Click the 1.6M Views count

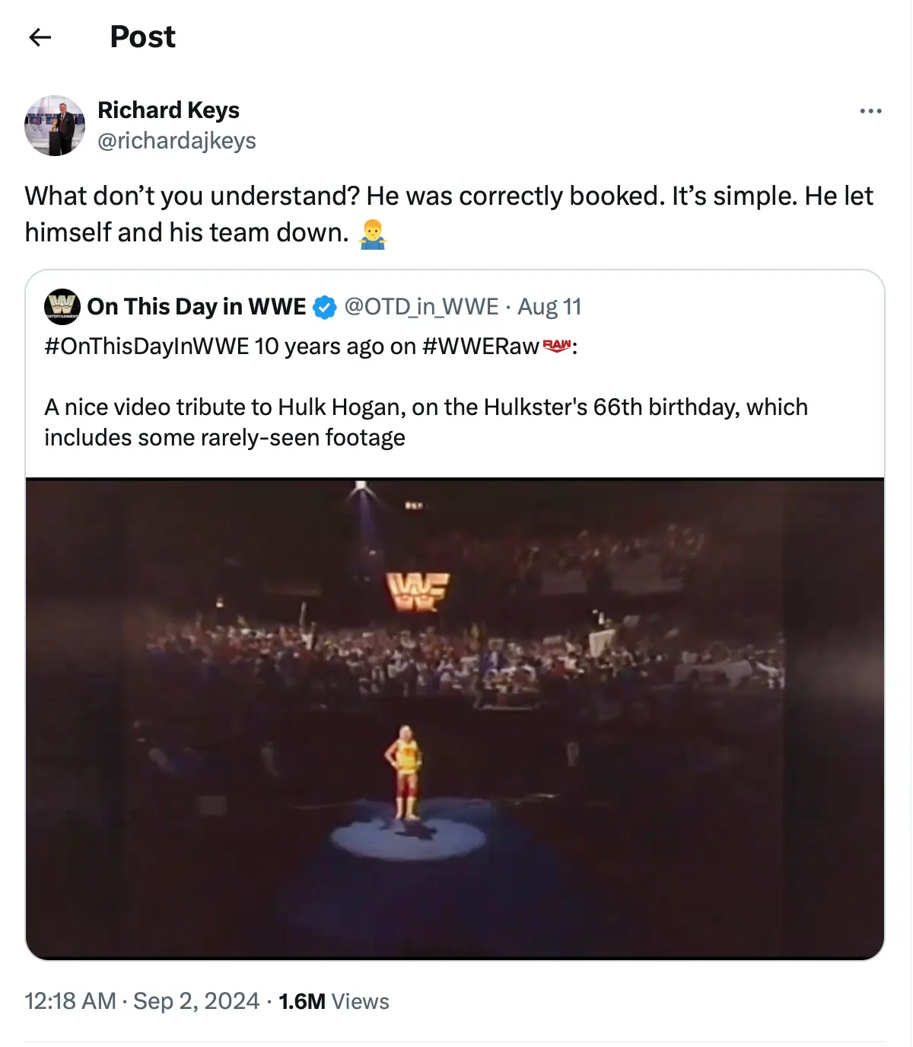tap(333, 1001)
